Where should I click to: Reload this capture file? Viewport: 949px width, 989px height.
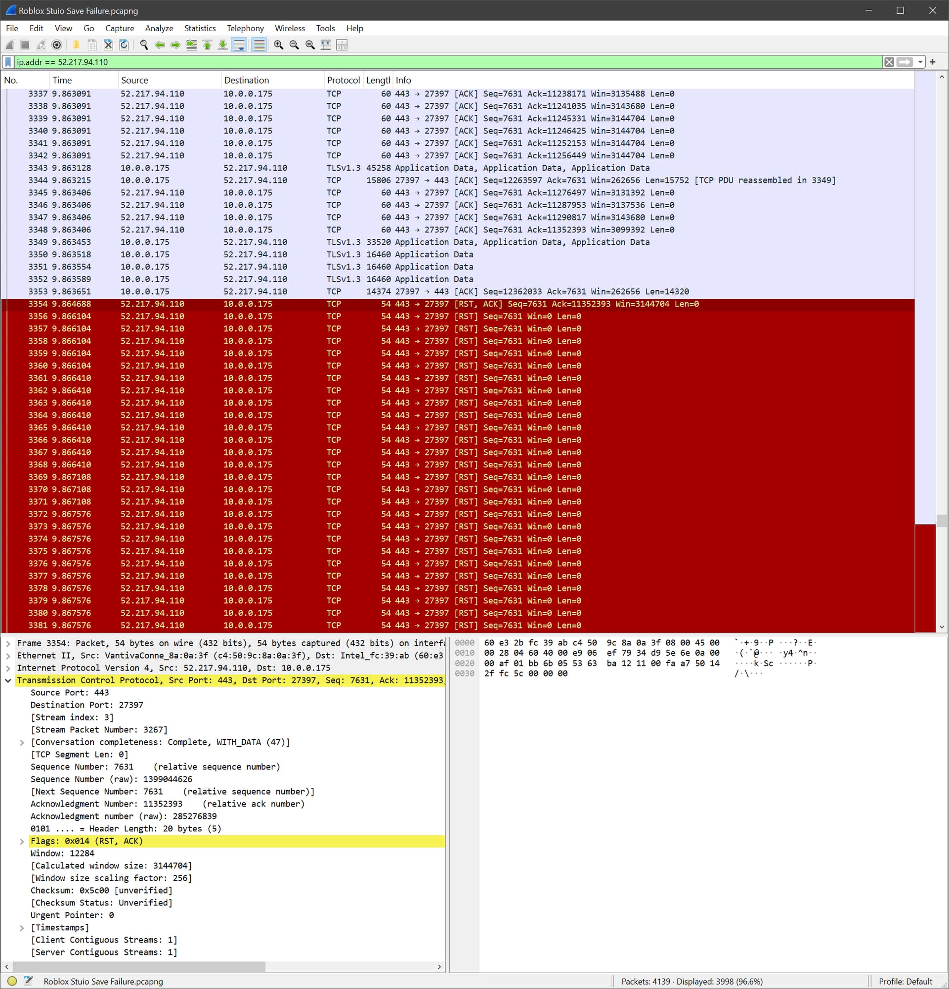pos(124,45)
